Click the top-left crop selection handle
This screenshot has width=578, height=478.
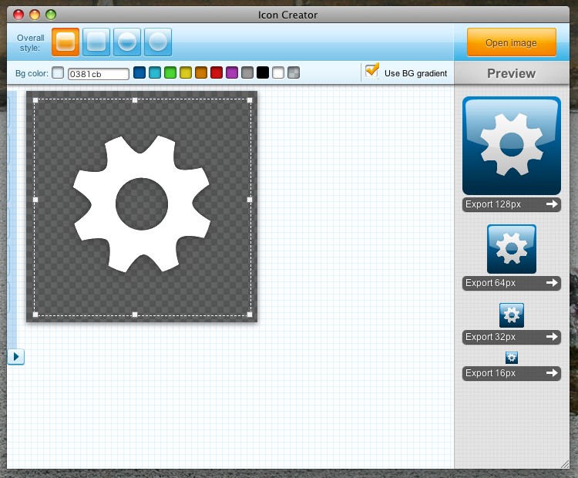[35, 100]
